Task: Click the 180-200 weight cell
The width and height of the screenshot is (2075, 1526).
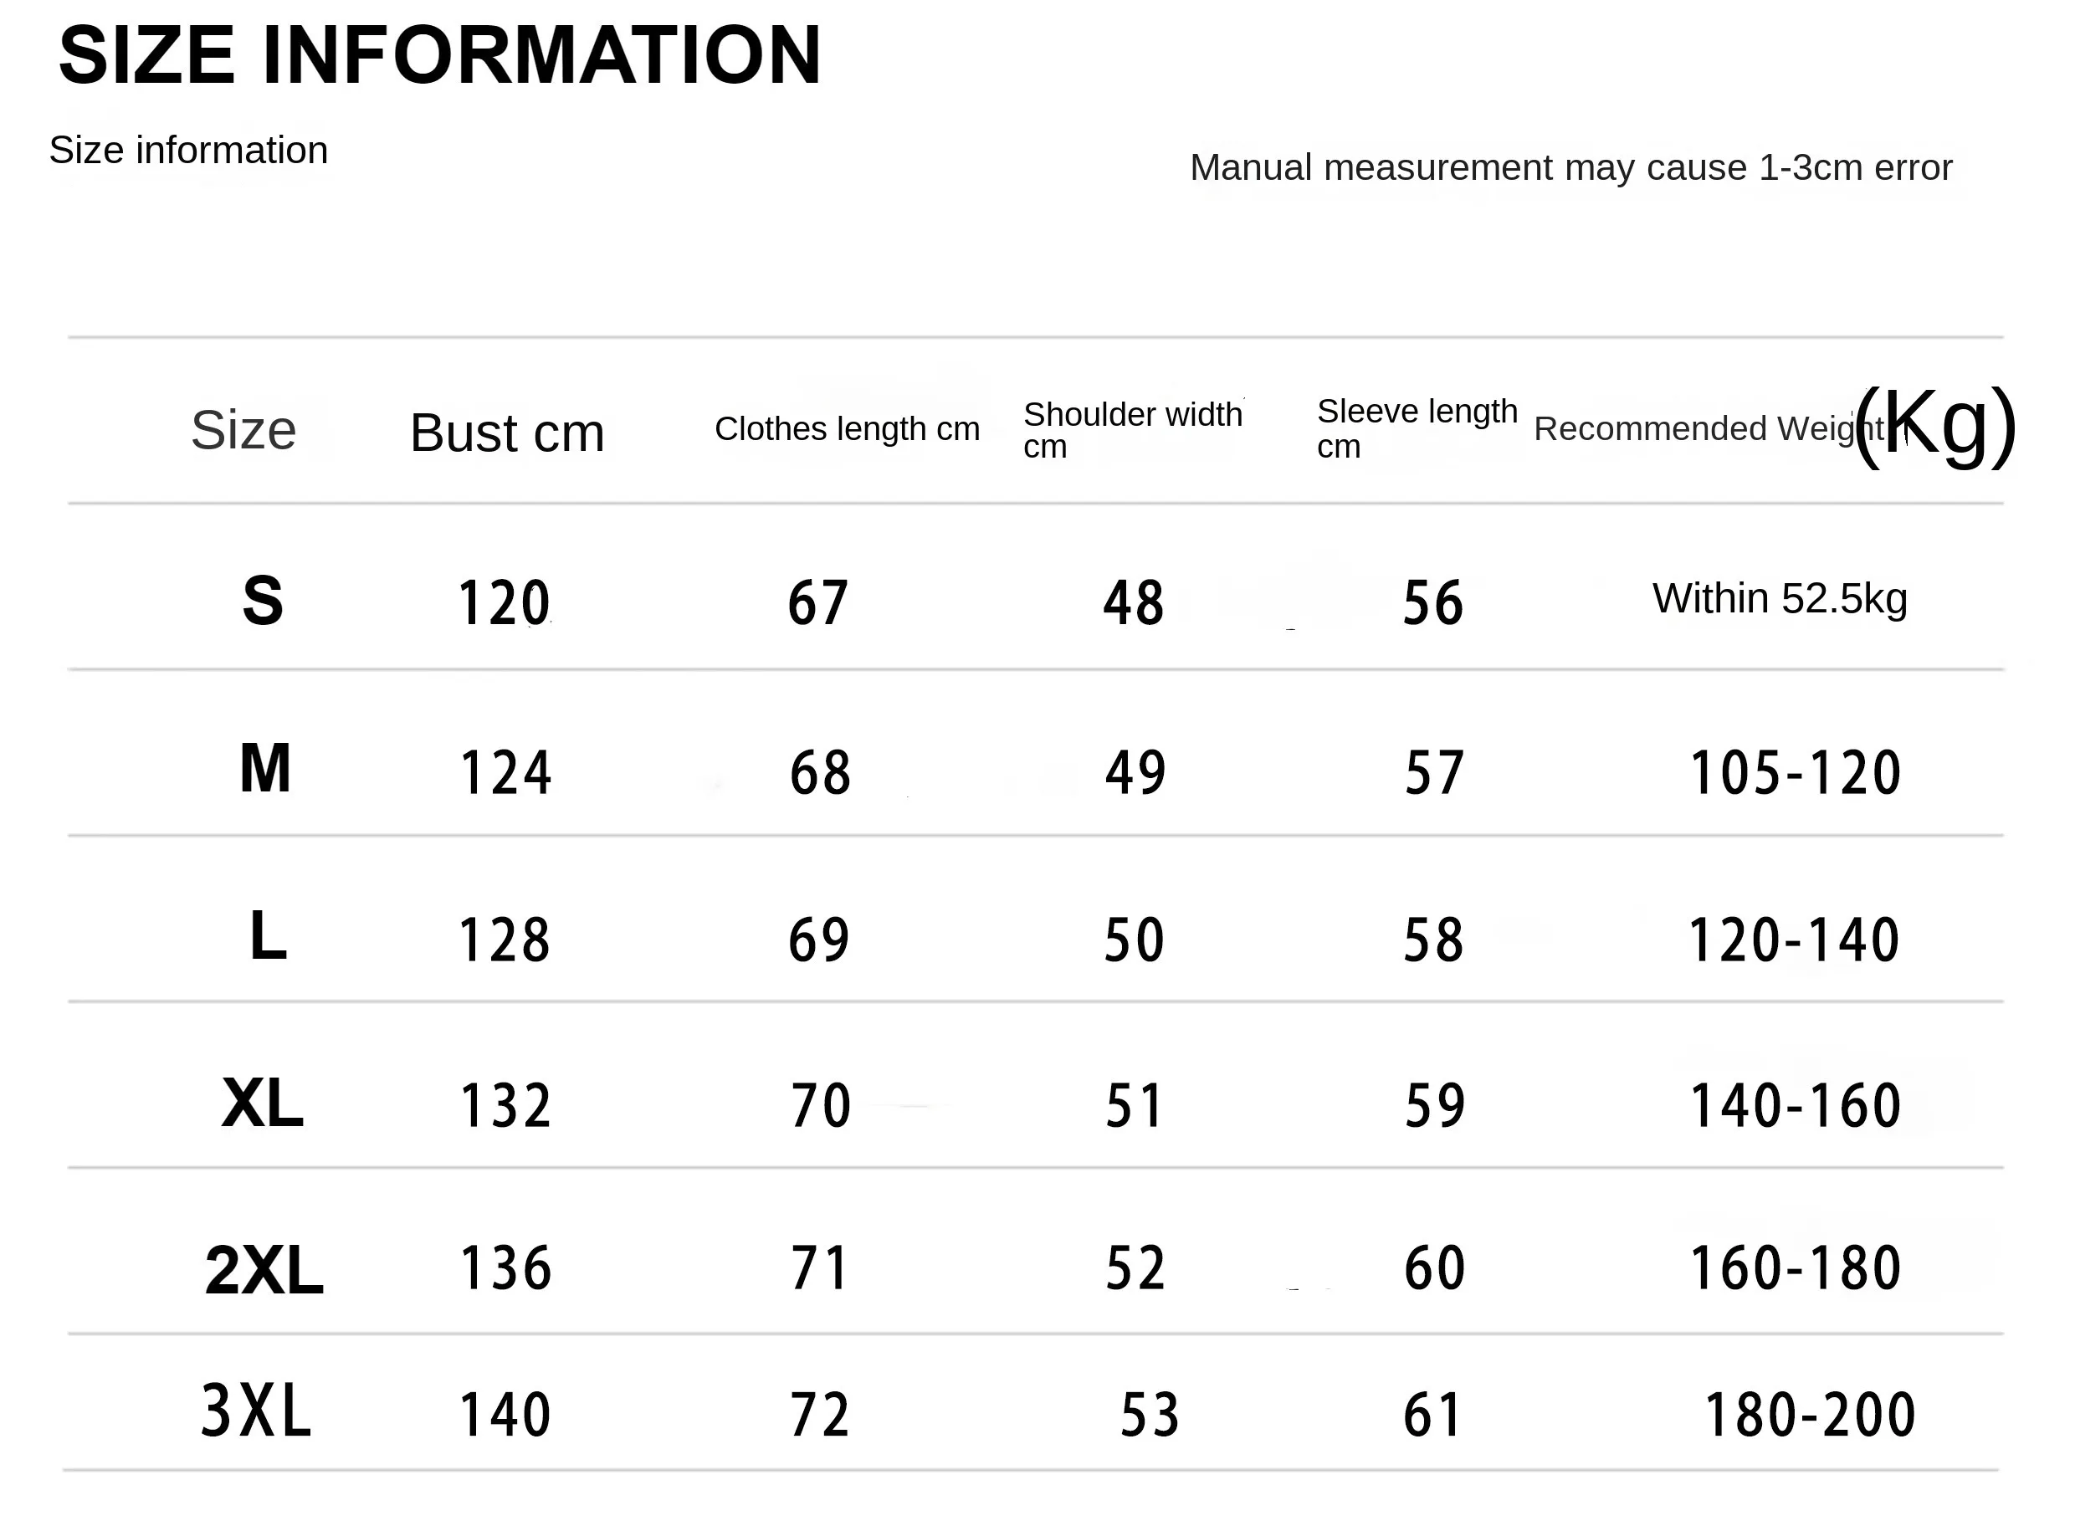Action: [x=1810, y=1414]
